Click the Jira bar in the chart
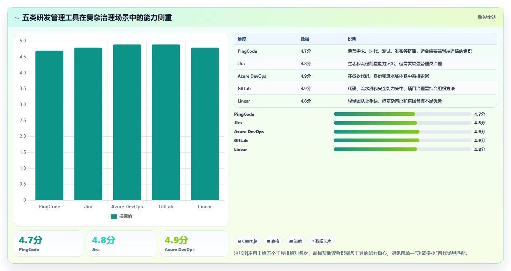Viewport: 511px width, 271px height. (88, 124)
